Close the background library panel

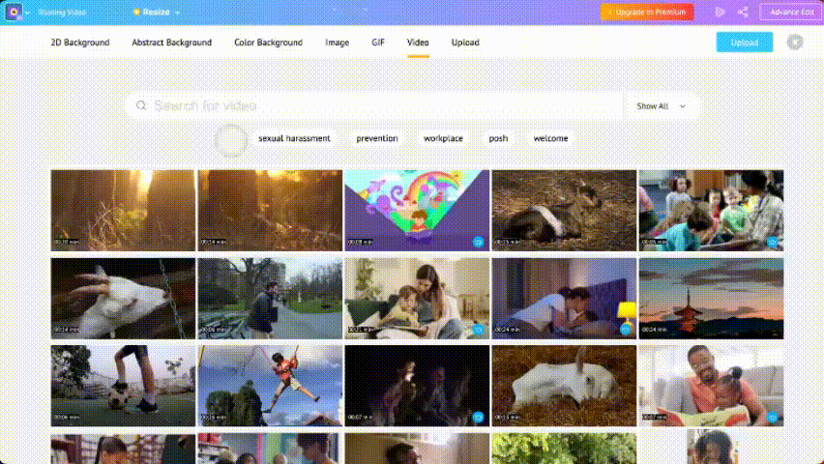795,42
